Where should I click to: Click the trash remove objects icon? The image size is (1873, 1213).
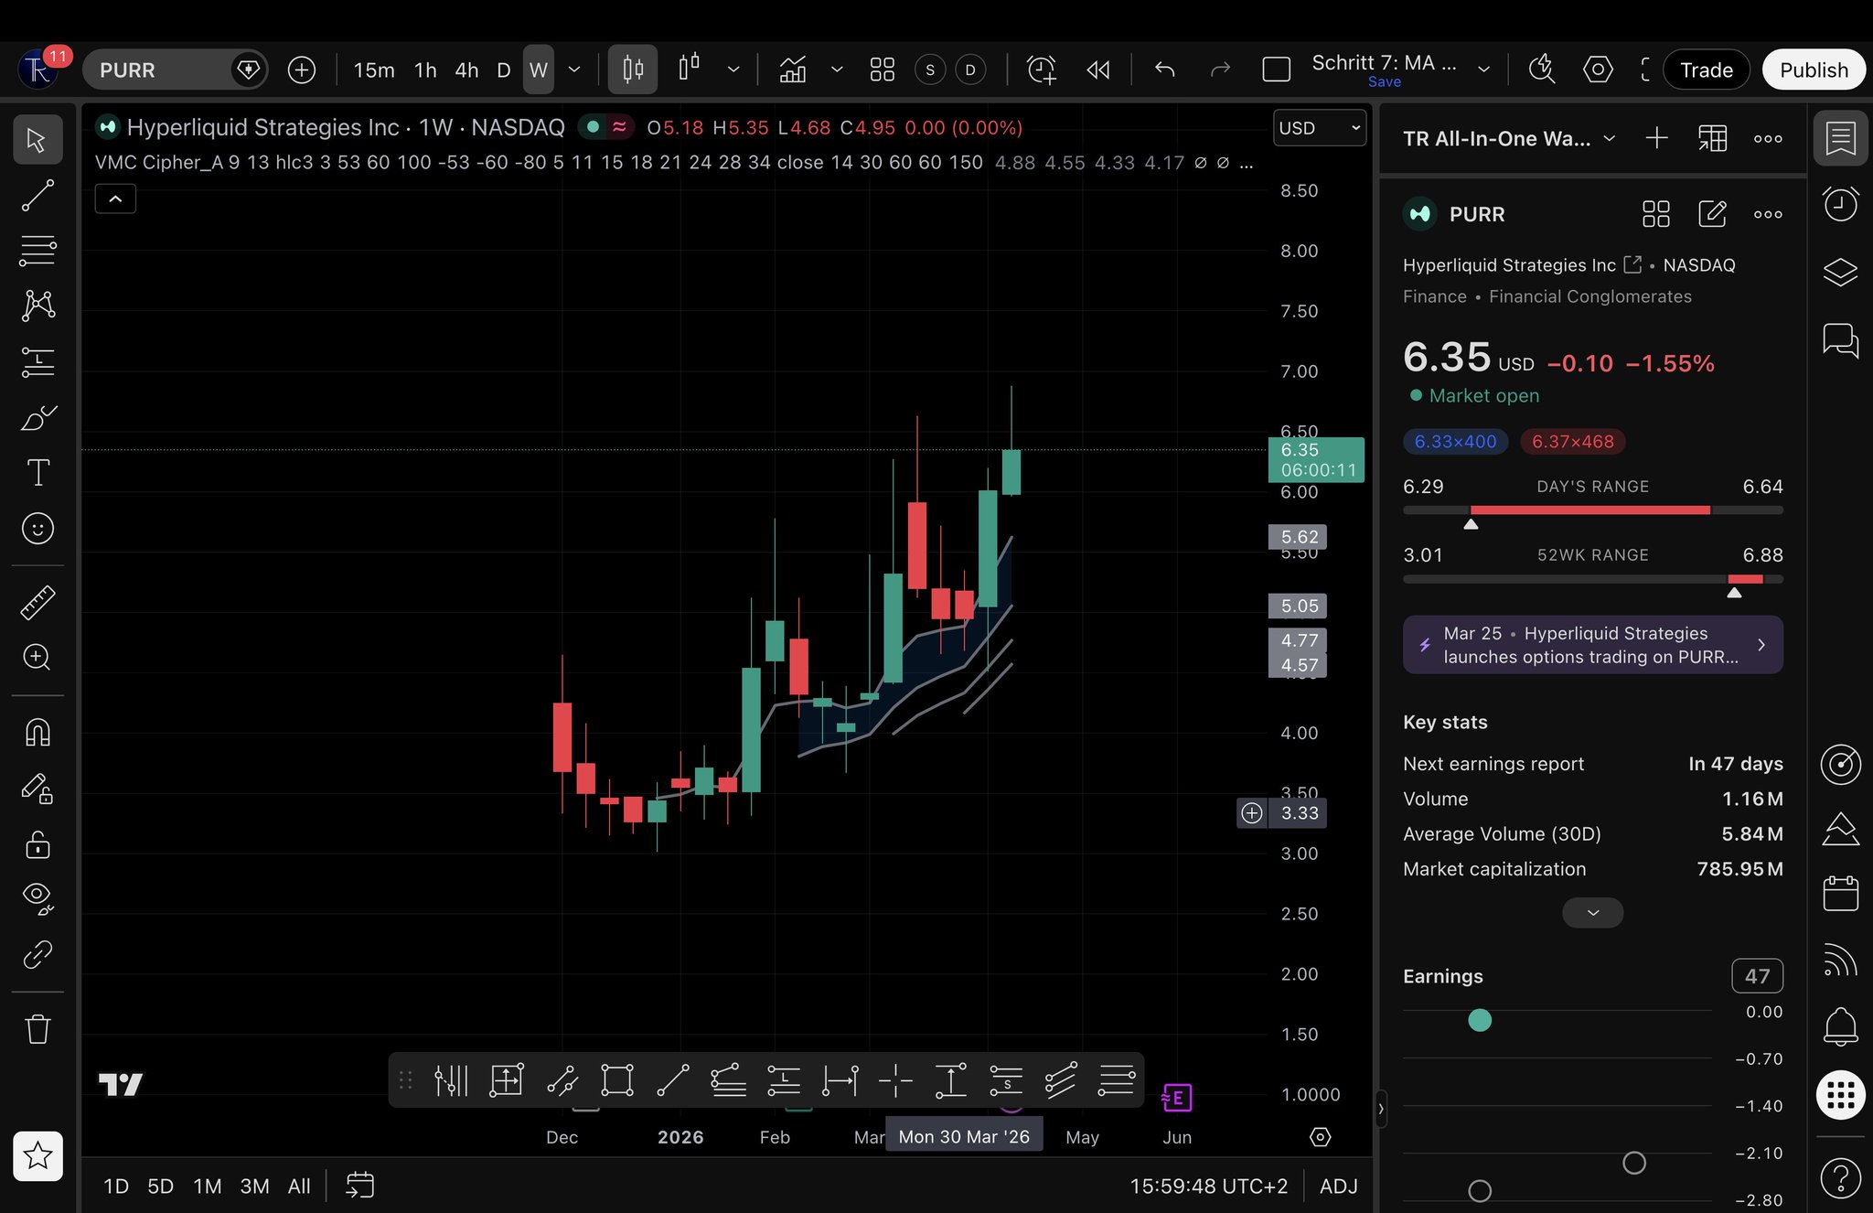click(x=37, y=1029)
